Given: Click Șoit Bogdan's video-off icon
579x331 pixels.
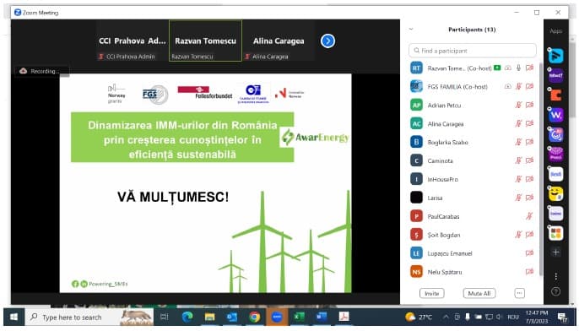Looking at the screenshot, I should point(529,235).
